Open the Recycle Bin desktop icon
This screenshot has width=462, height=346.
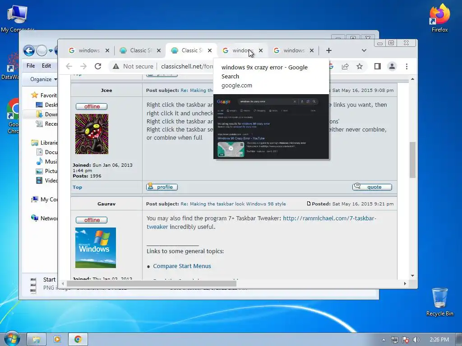pos(439,301)
